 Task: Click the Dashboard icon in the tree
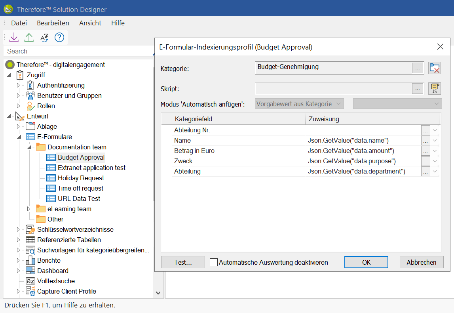tap(30, 271)
